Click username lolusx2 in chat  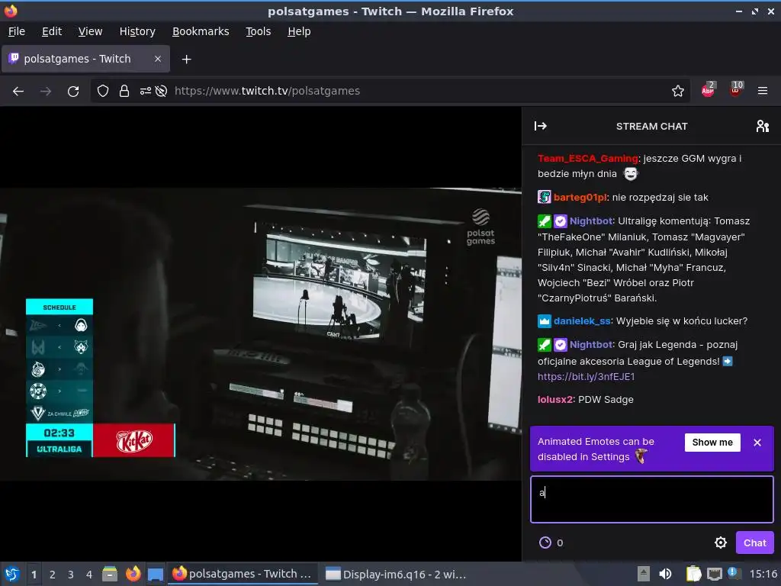click(555, 400)
